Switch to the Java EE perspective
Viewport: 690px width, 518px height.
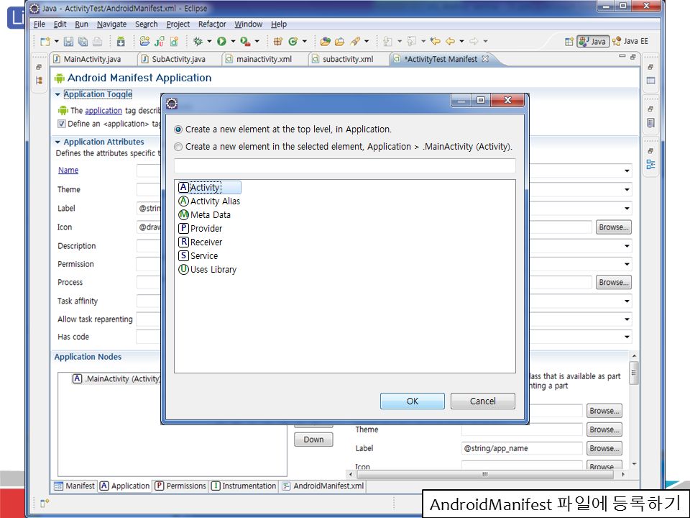[x=630, y=42]
